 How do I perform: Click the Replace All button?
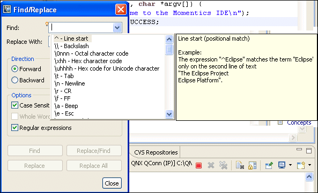tap(94, 166)
